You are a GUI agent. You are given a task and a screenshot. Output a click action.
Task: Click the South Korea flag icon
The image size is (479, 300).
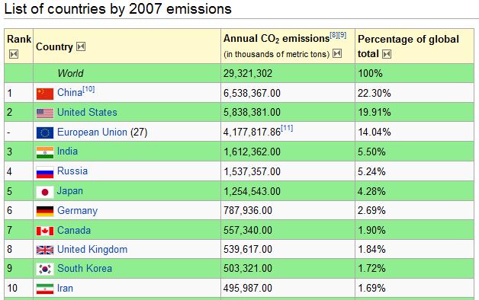pos(45,270)
